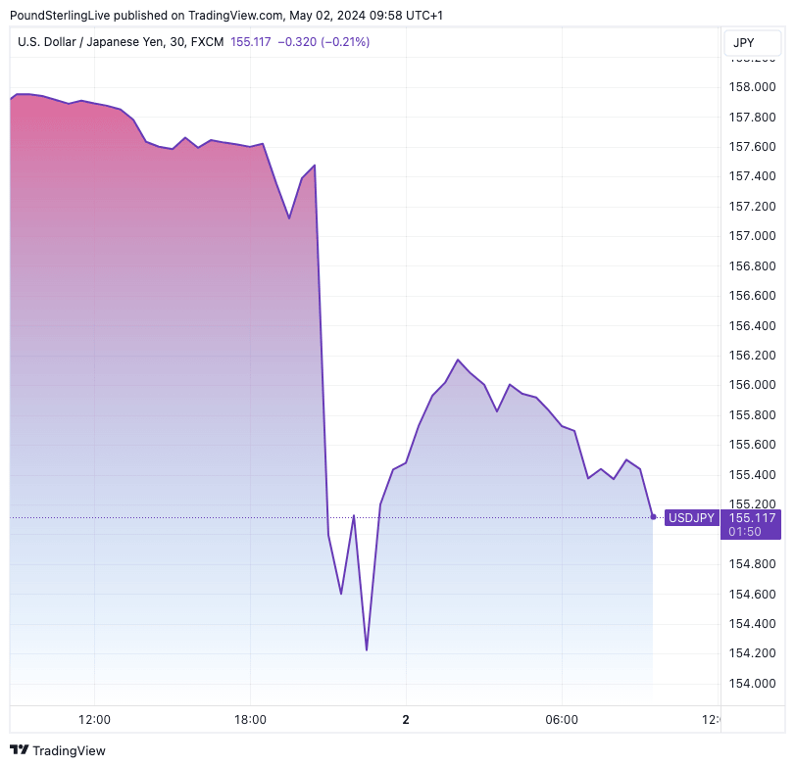Click the JPY currency button
The width and height of the screenshot is (795, 767).
[x=743, y=43]
